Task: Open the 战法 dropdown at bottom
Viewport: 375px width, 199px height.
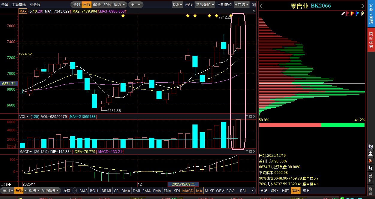Action: 34,190
